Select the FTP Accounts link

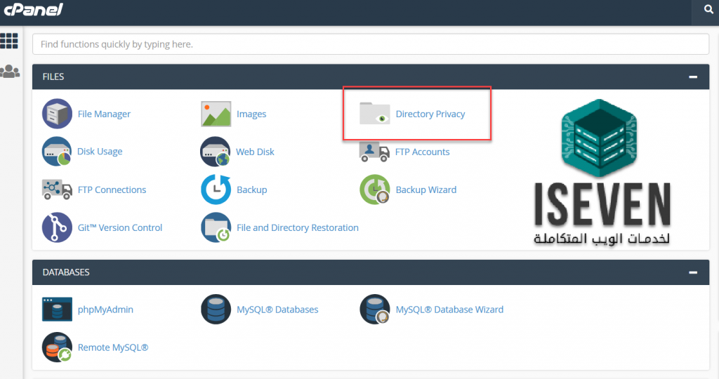[422, 152]
